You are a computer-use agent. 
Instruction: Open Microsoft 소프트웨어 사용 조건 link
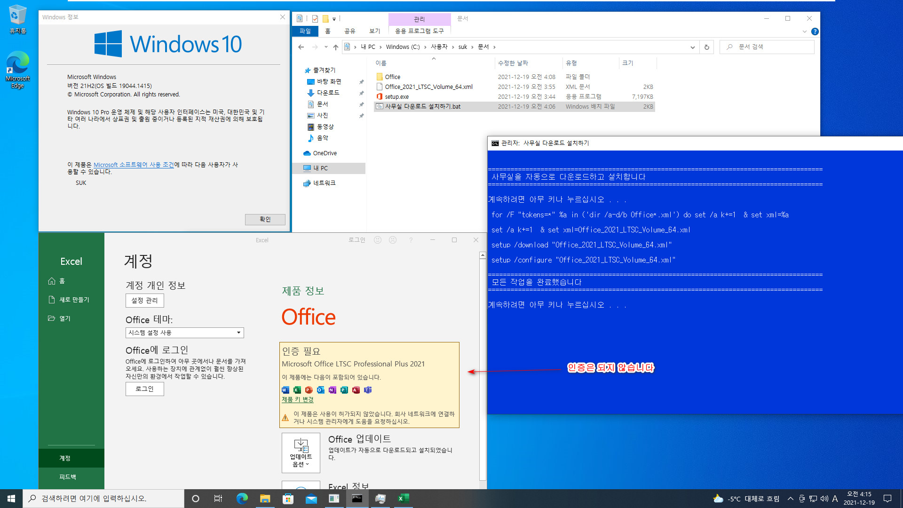[134, 165]
